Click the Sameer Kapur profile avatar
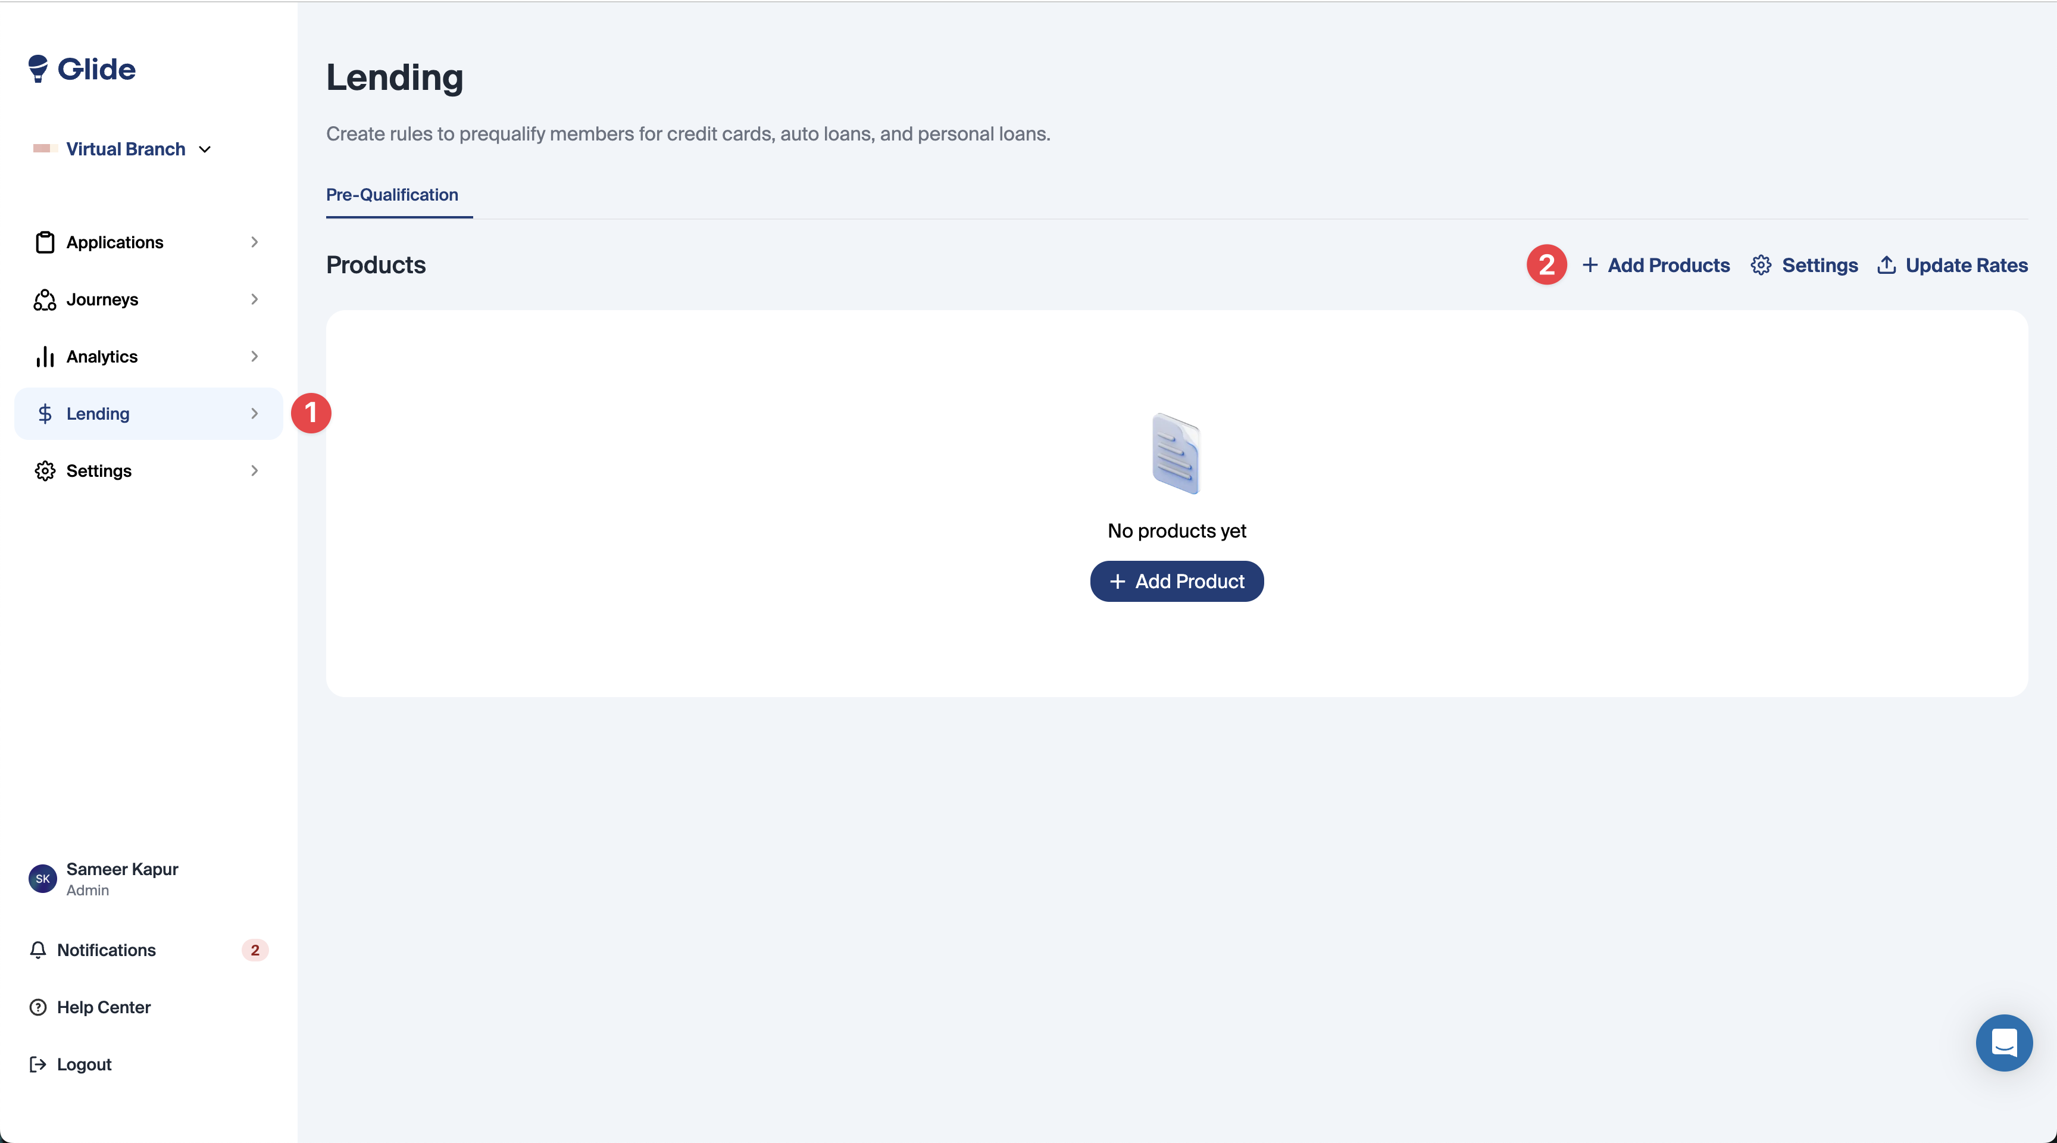Screen dimensions: 2057x1143 pos(42,879)
